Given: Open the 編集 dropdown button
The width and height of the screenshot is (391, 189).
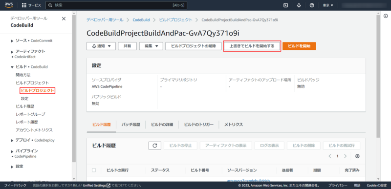Looking at the screenshot, I should [x=151, y=46].
